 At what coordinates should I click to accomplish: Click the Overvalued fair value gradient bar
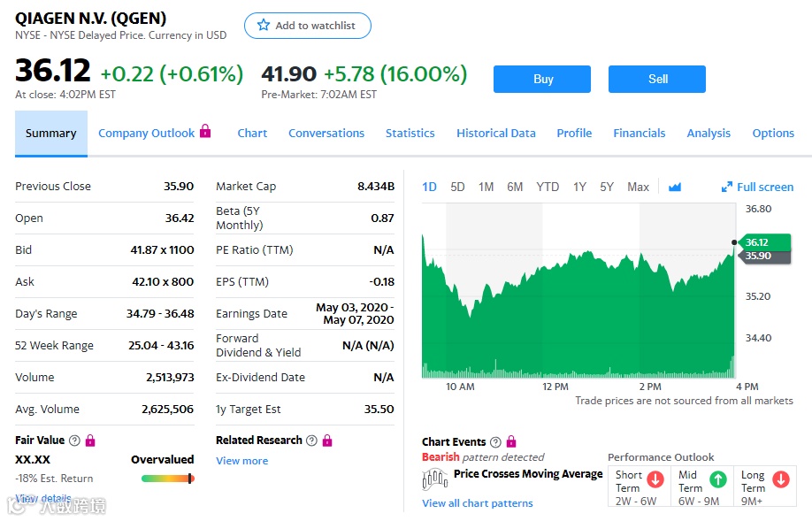tap(168, 479)
